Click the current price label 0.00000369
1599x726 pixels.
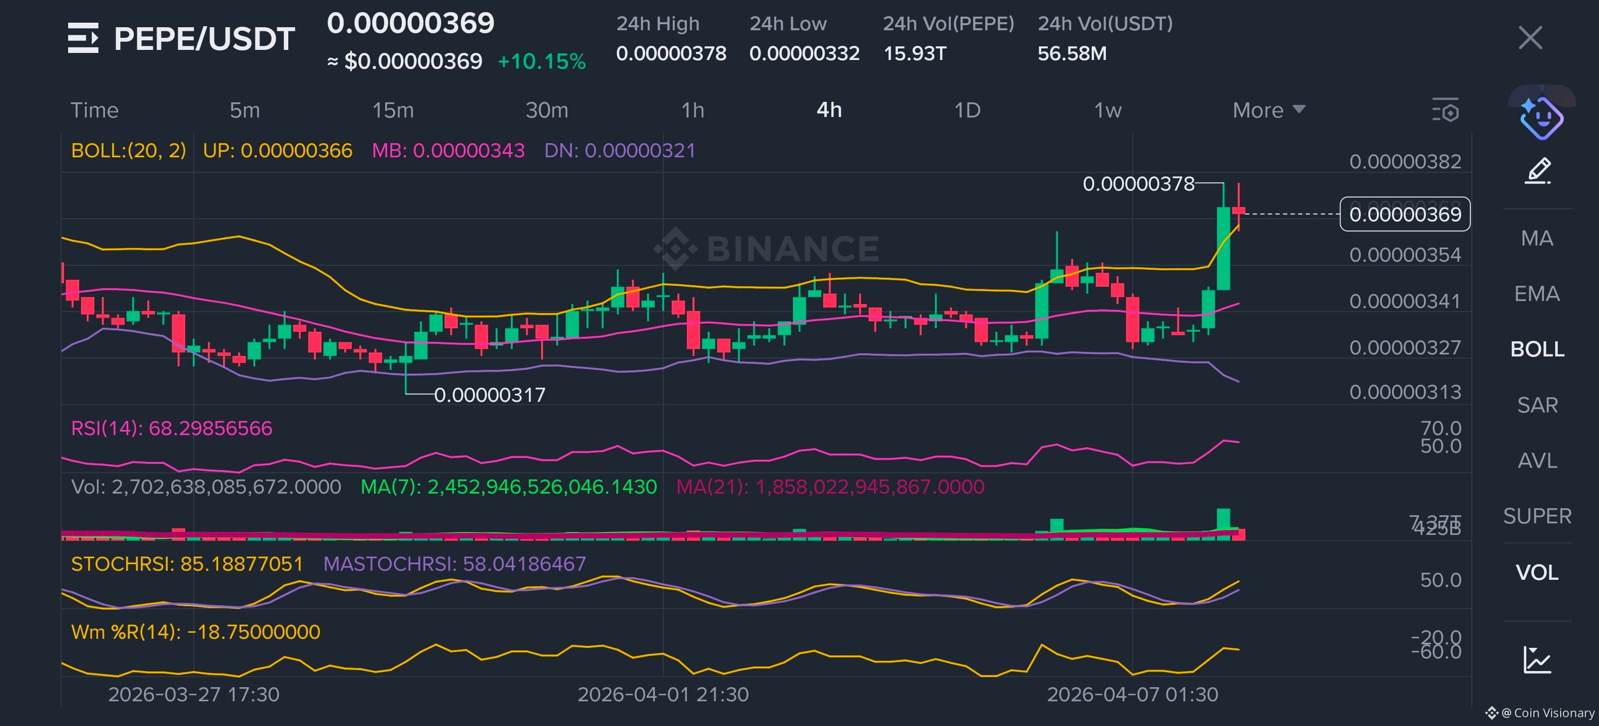pos(1405,214)
